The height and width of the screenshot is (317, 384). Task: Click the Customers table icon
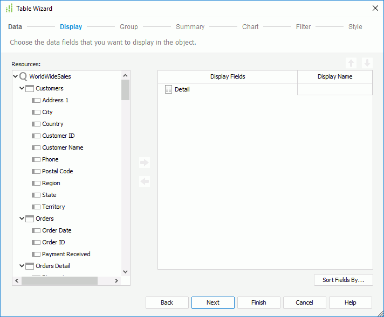(30, 88)
